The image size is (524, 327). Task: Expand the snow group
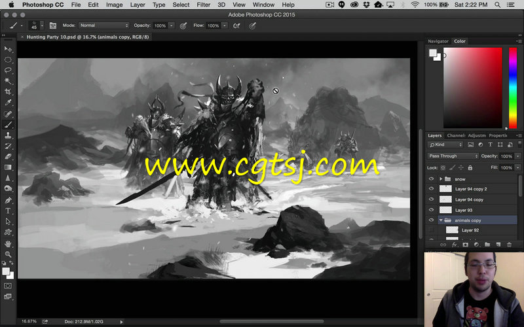click(441, 179)
